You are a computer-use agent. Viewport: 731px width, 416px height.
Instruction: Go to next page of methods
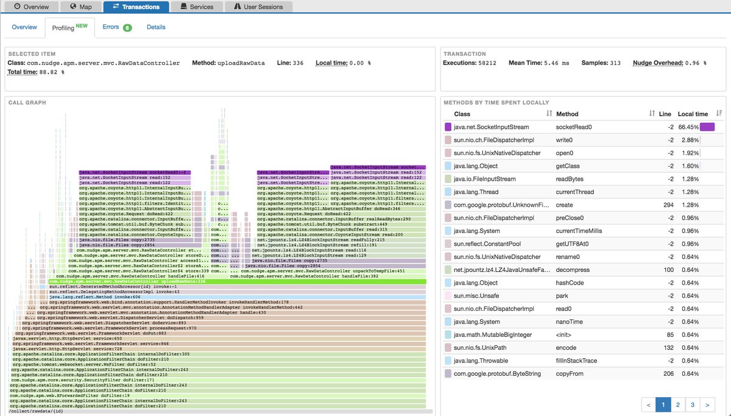coord(707,404)
